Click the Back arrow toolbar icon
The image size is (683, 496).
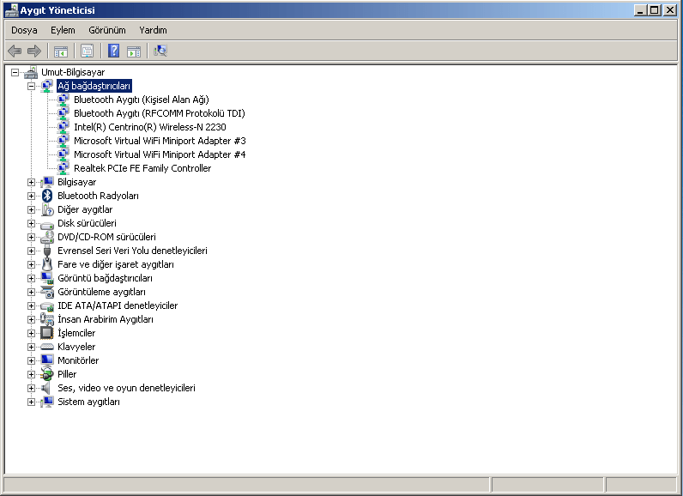15,51
